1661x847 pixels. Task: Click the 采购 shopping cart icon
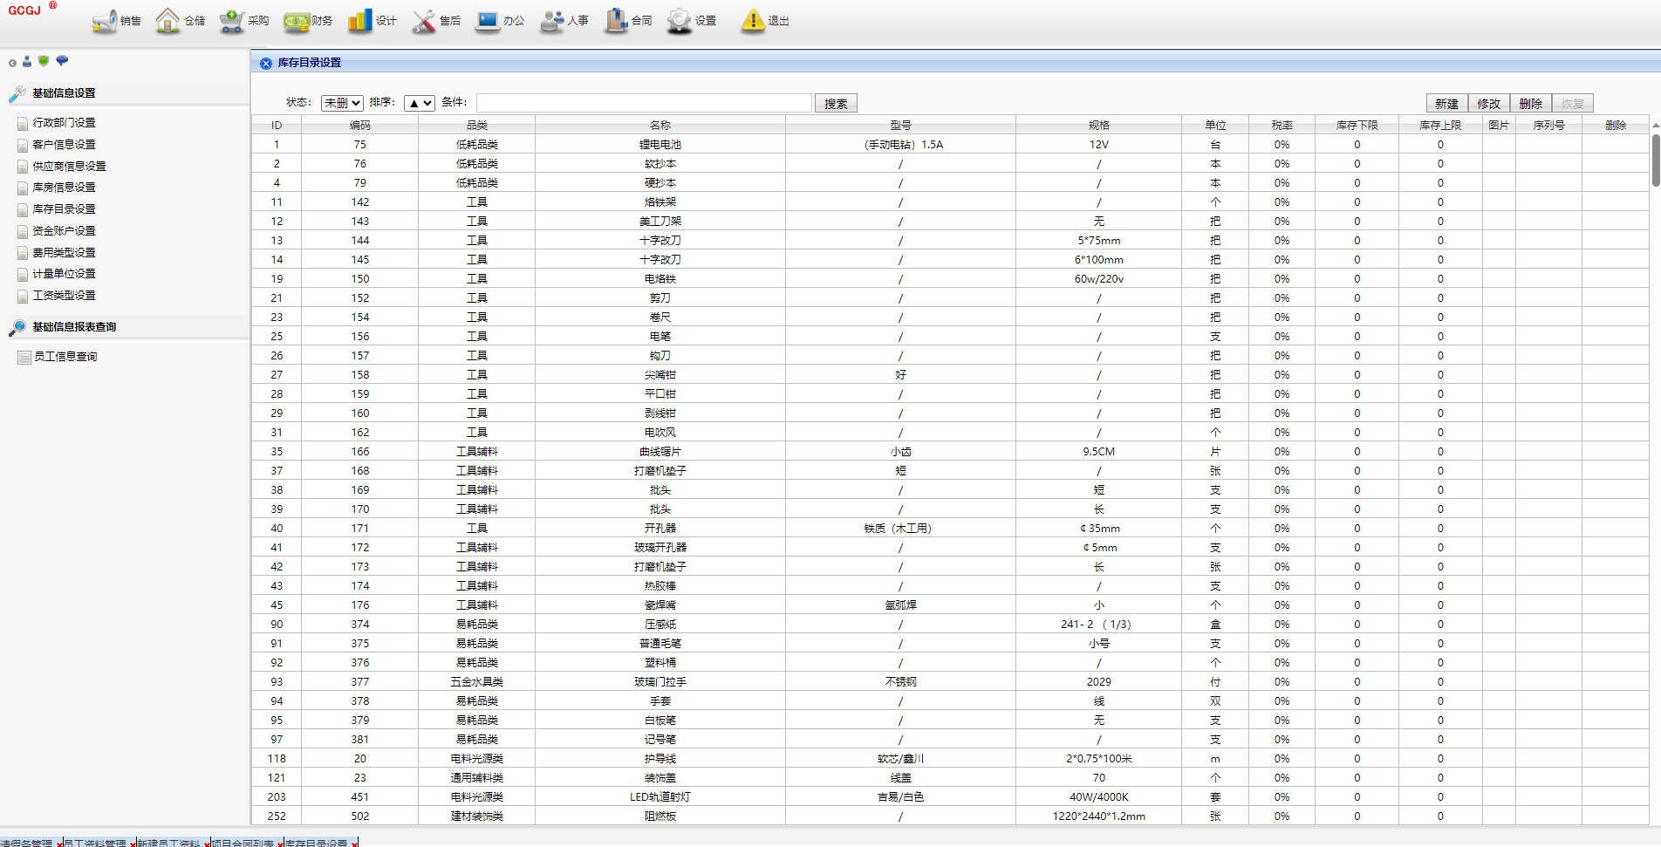232,21
